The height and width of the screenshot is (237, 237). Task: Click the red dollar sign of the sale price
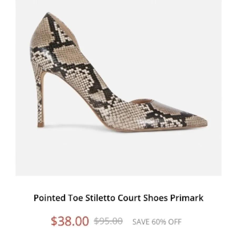coord(54,221)
